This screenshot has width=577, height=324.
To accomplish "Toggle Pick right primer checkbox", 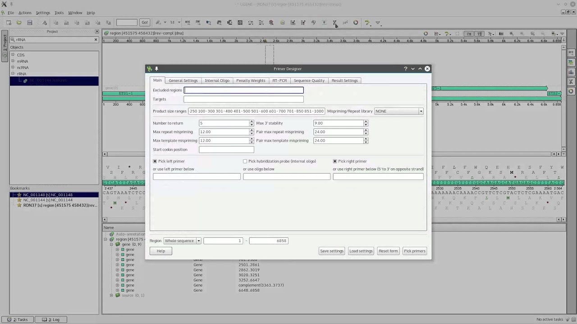I will click(335, 161).
